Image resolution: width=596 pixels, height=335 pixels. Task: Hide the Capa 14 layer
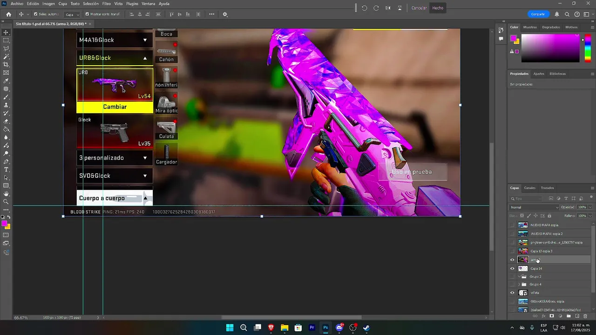[x=512, y=268]
